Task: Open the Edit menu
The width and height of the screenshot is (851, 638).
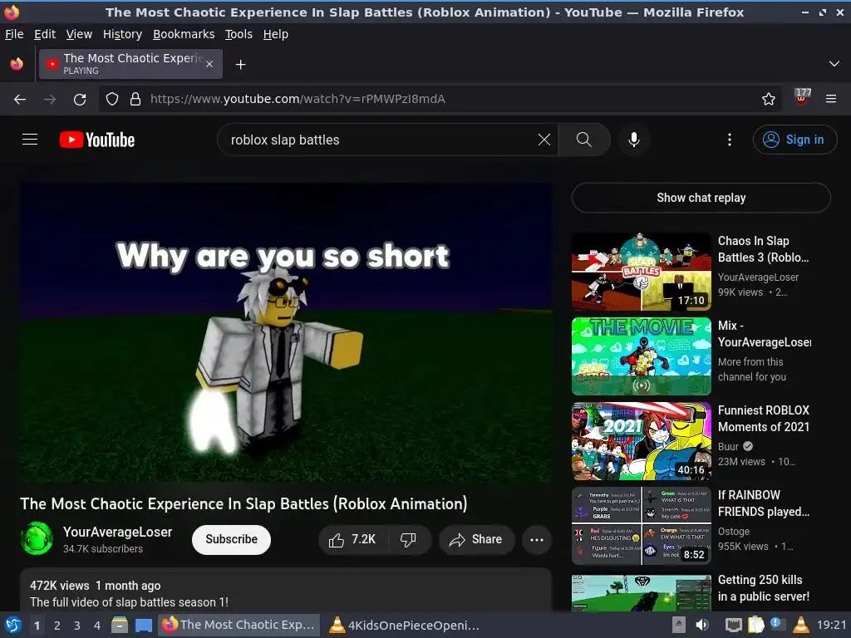Action: (45, 34)
